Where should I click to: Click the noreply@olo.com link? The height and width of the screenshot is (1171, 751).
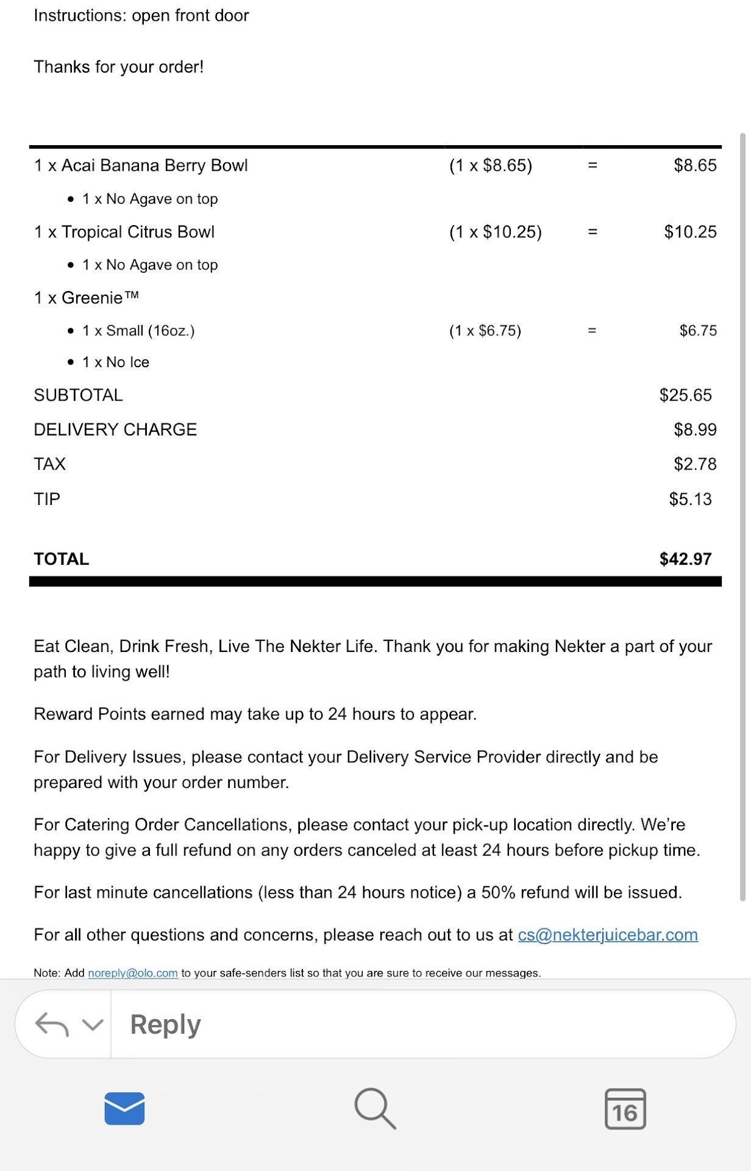pos(133,973)
